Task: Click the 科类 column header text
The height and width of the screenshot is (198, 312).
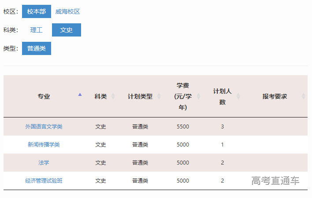Action: [100, 96]
